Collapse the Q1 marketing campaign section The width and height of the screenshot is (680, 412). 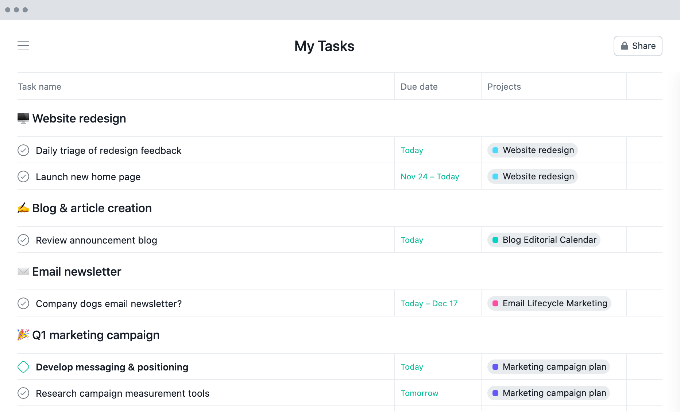pos(96,335)
